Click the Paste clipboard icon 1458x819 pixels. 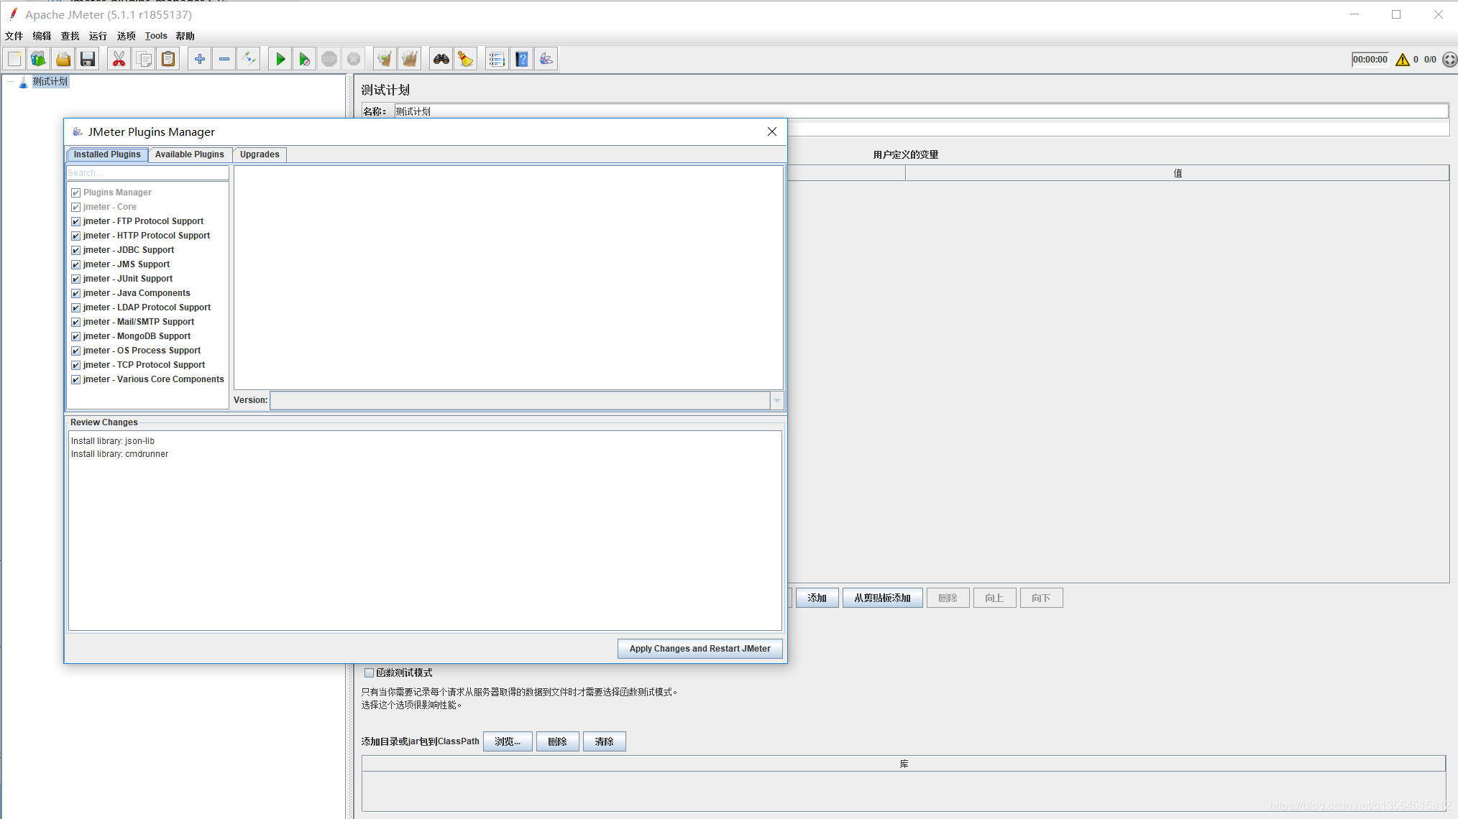point(168,59)
